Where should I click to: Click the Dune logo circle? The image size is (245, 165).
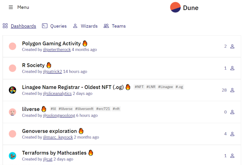click(175, 7)
